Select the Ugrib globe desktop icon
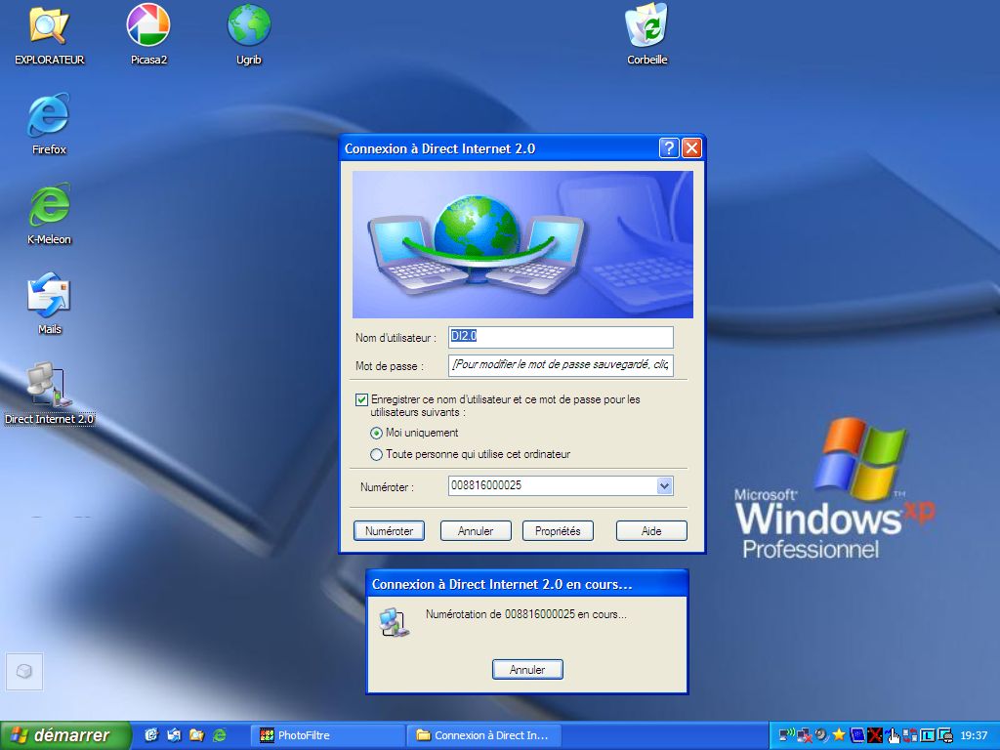This screenshot has height=750, width=1000. tap(249, 35)
